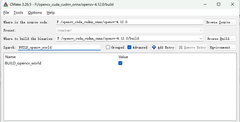
Task: Open the Environment settings button
Action: (223, 47)
